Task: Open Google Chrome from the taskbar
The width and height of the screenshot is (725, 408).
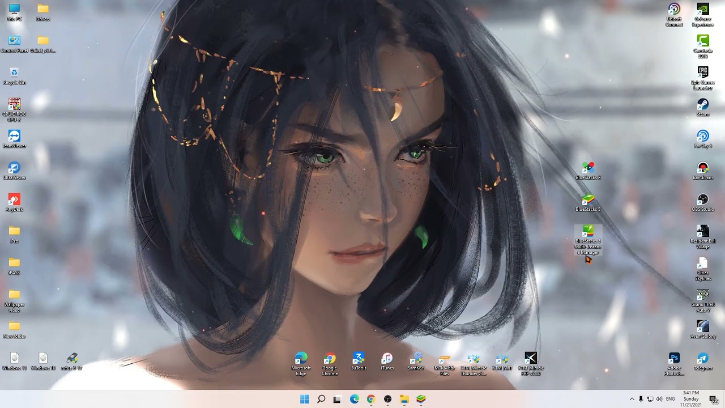Action: pyautogui.click(x=370, y=399)
